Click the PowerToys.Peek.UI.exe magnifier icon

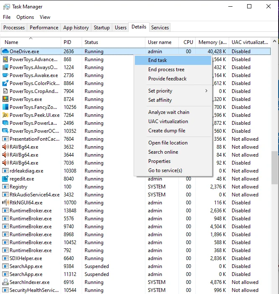[5, 115]
